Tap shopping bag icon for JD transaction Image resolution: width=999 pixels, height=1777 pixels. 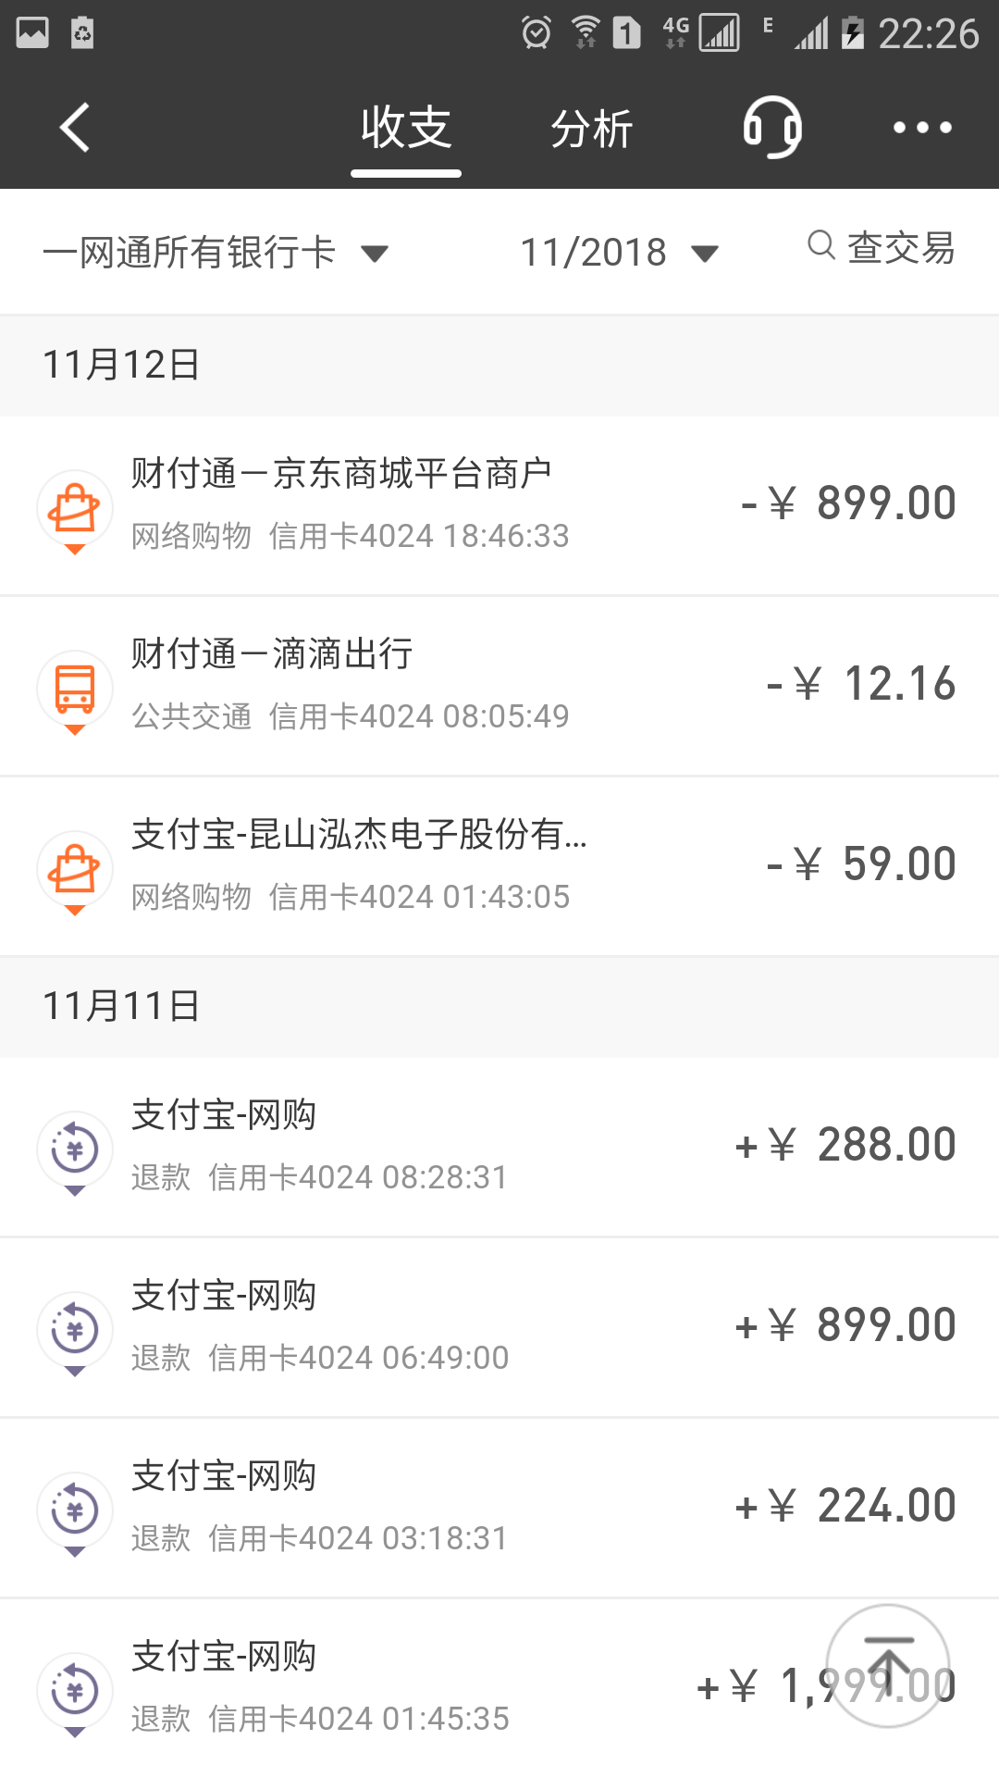click(x=75, y=508)
